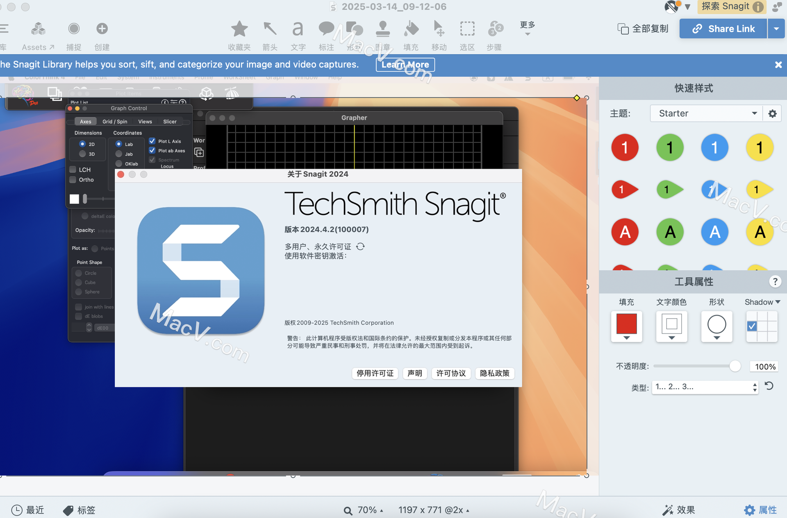Click the License Agreement button

tap(451, 373)
